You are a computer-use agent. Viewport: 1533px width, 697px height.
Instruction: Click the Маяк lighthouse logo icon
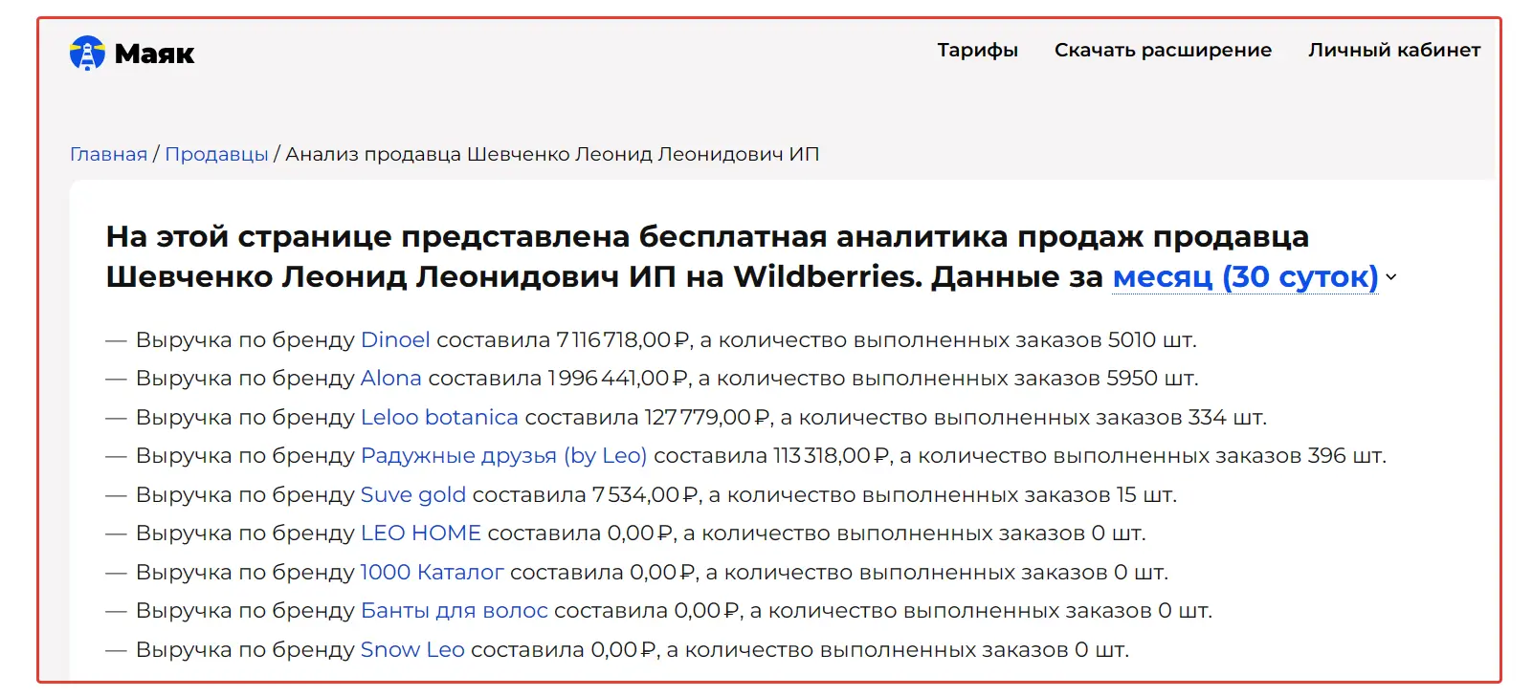87,54
